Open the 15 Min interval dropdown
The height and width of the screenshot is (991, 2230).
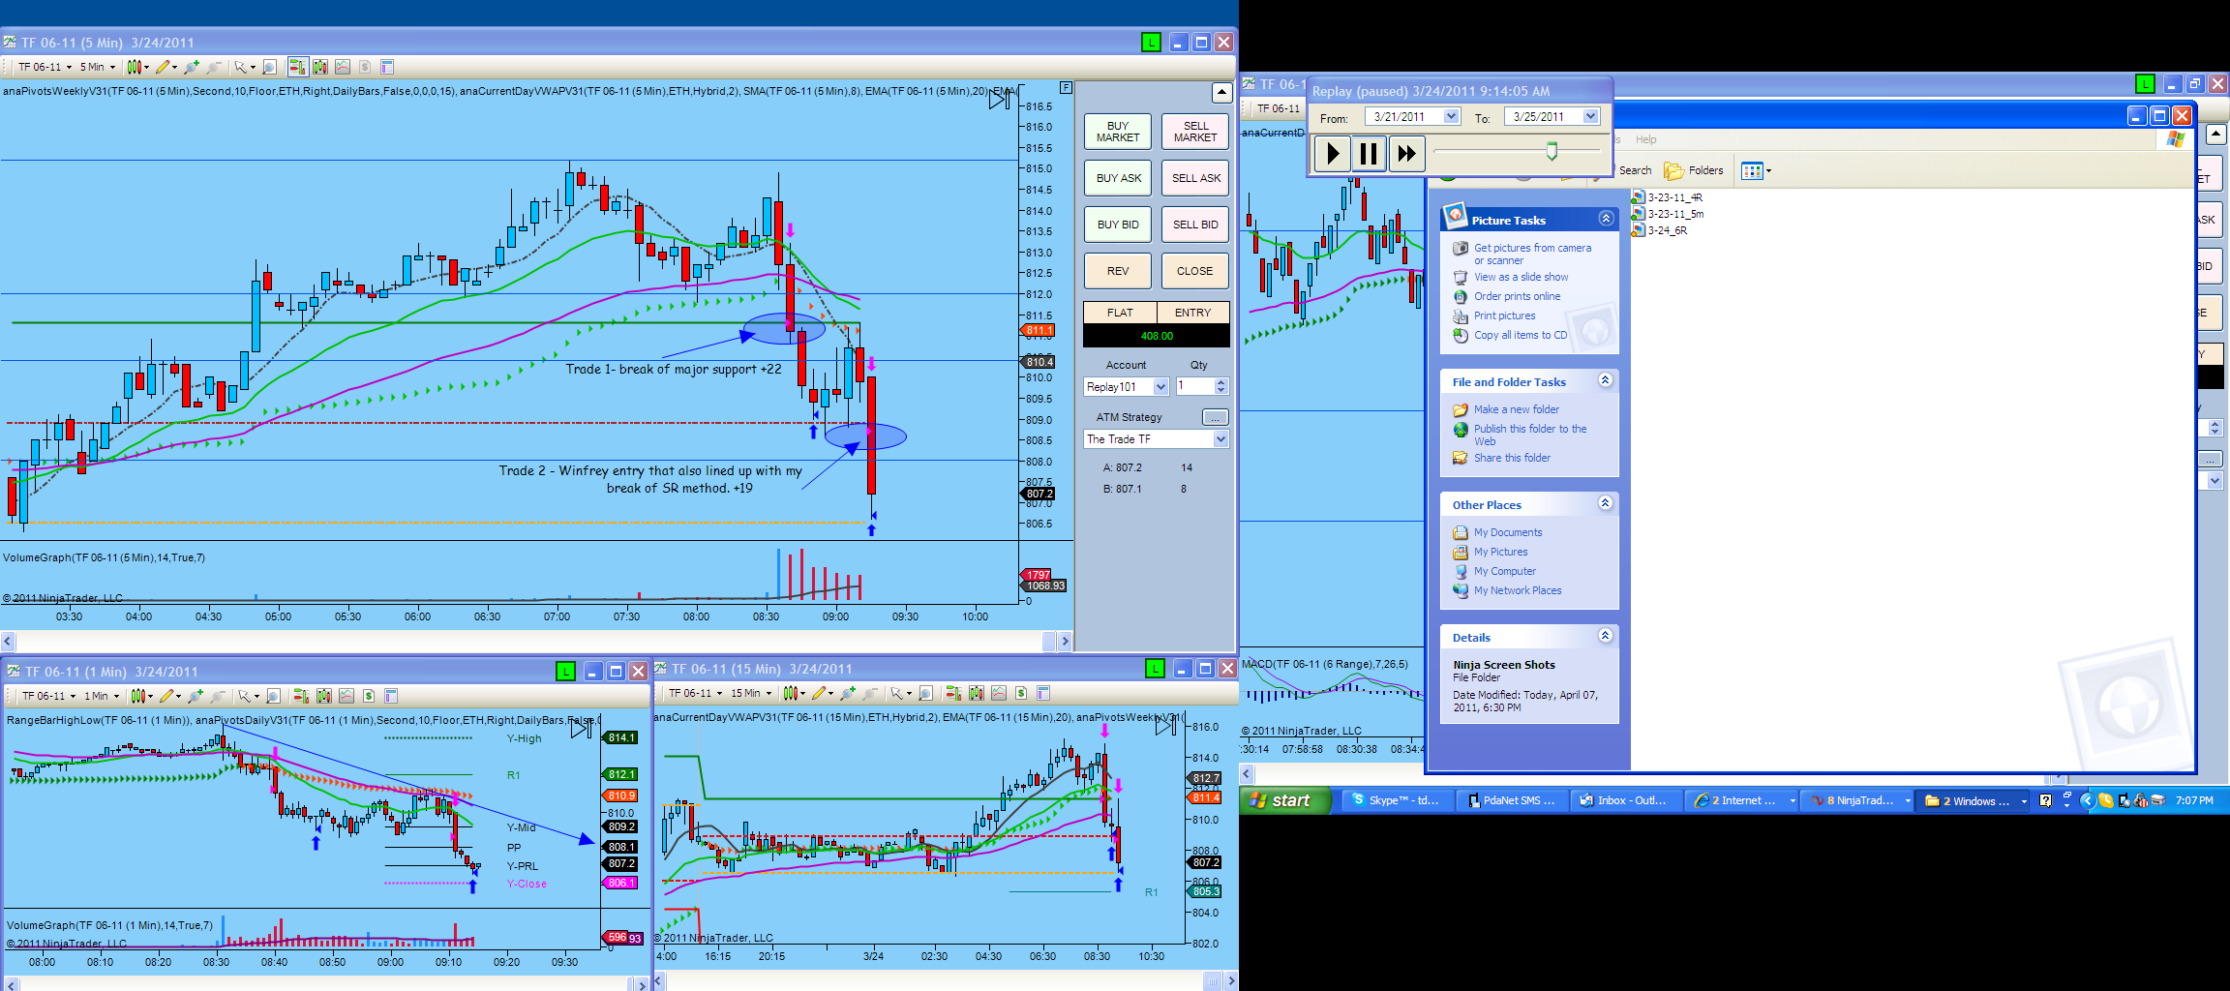click(751, 693)
